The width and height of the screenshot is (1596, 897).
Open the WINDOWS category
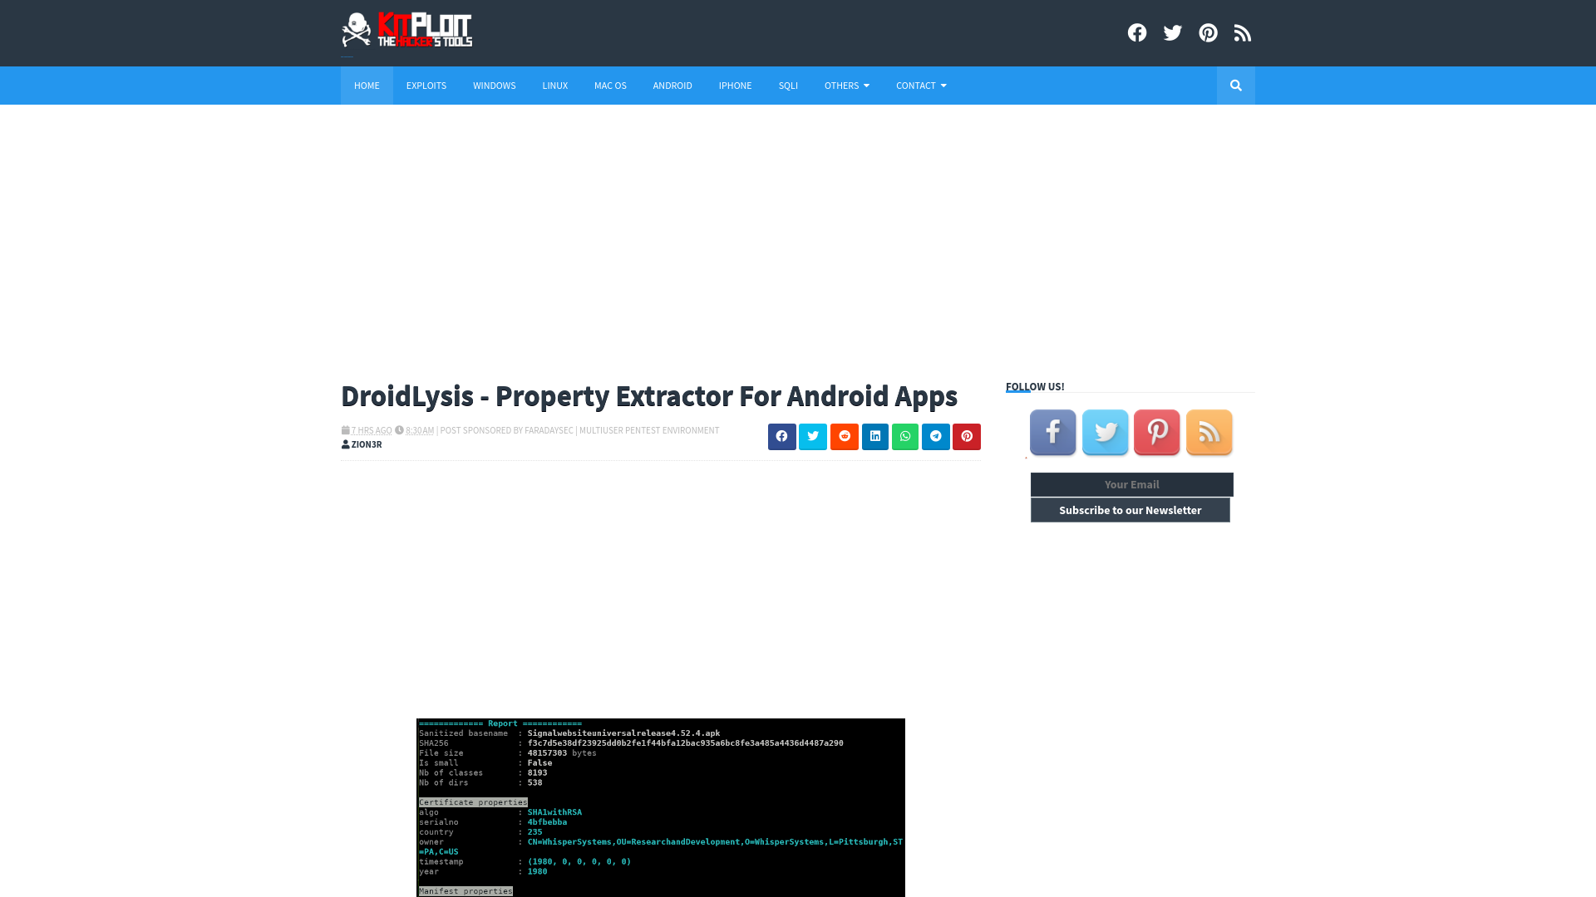[x=495, y=86]
